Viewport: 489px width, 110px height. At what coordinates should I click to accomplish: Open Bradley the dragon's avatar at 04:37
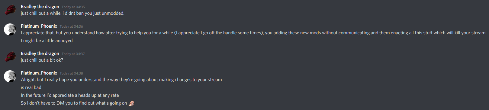tap(10, 57)
